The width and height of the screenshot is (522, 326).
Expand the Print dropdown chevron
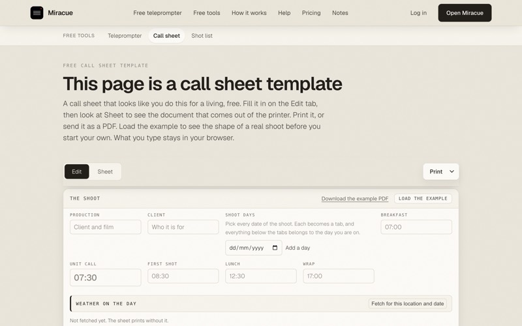click(452, 171)
